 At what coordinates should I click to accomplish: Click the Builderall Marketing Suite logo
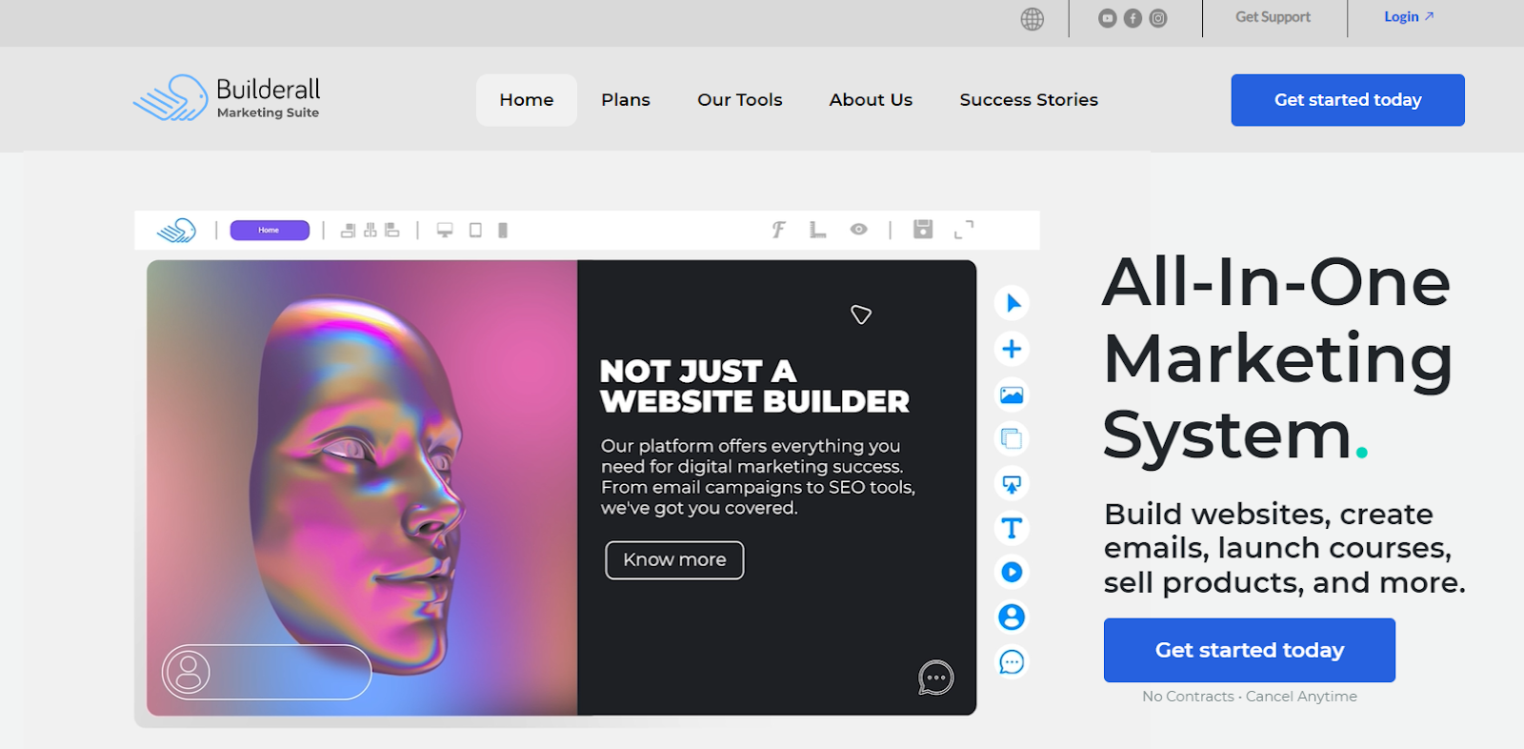227,98
